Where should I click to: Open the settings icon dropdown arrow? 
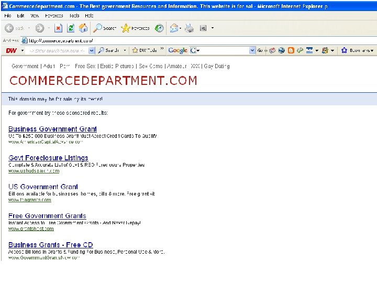[332, 50]
